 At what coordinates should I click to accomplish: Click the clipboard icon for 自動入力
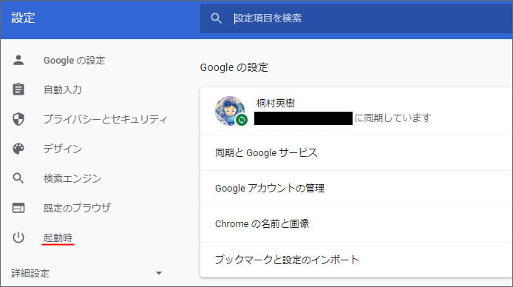pos(18,90)
